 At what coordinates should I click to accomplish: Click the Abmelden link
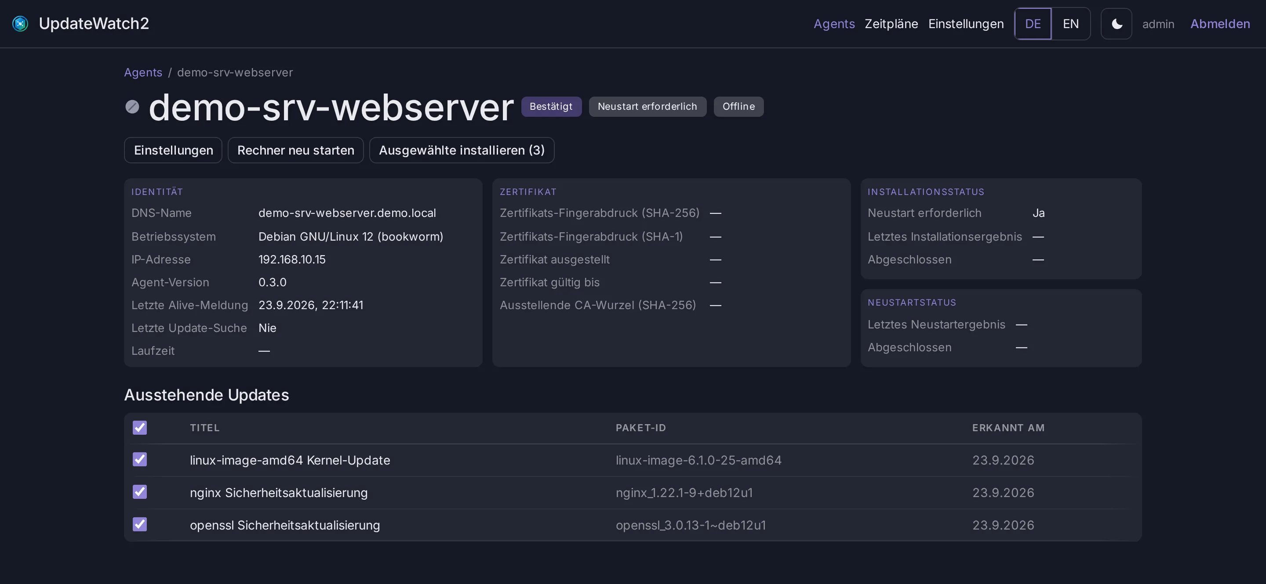pos(1220,24)
